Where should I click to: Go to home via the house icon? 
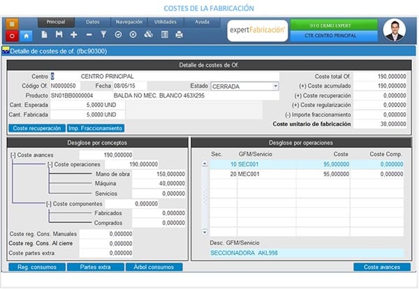[x=27, y=34]
